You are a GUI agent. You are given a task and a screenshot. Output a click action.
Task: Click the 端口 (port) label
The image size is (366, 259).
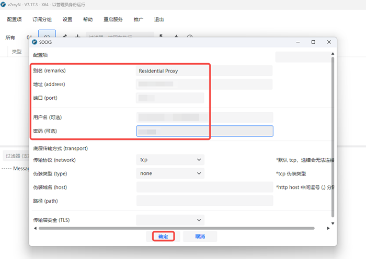(45, 98)
